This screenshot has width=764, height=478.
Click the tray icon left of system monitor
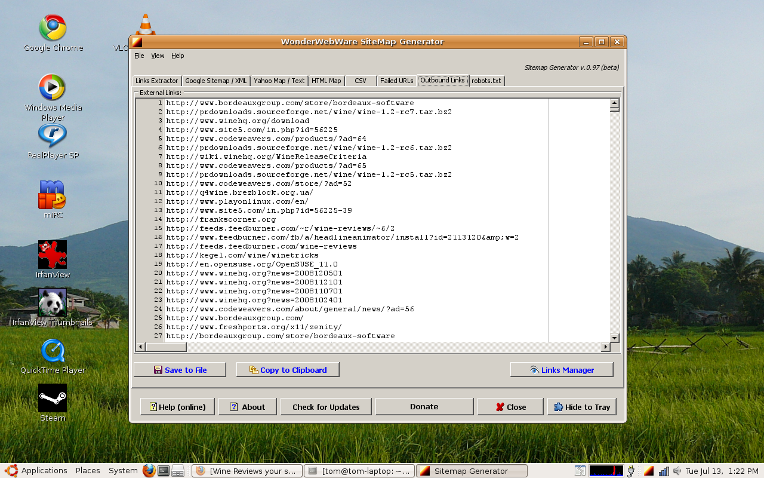coord(580,471)
